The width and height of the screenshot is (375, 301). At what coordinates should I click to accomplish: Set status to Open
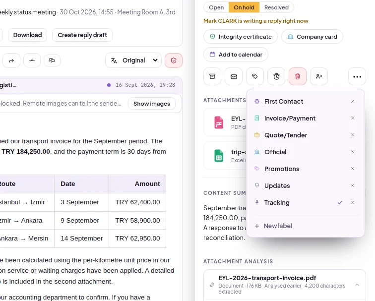tap(216, 7)
